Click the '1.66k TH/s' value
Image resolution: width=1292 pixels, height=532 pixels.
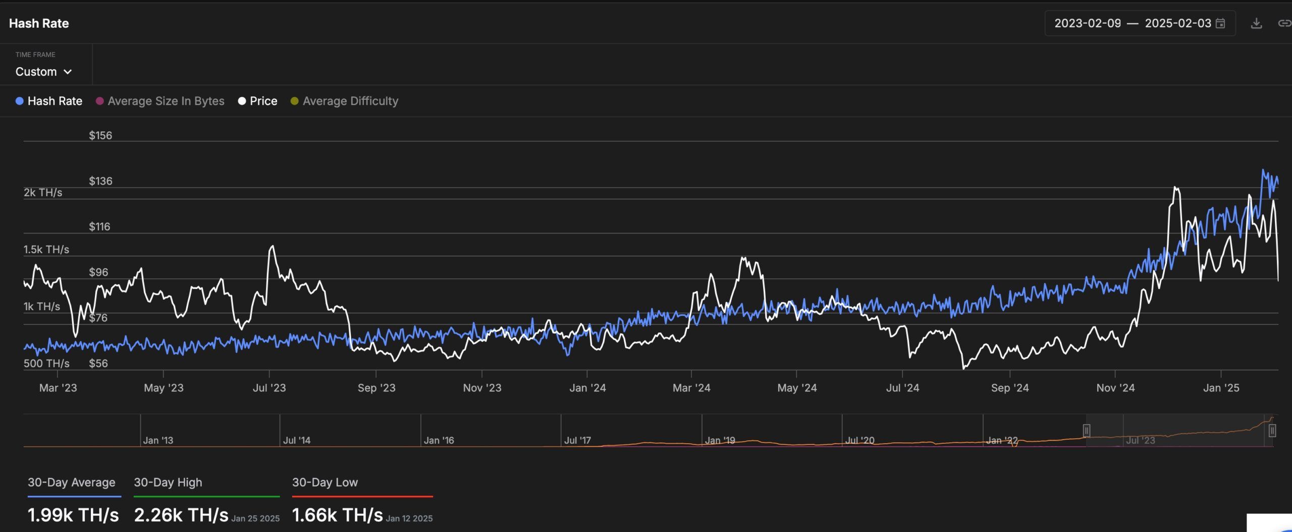(x=338, y=515)
